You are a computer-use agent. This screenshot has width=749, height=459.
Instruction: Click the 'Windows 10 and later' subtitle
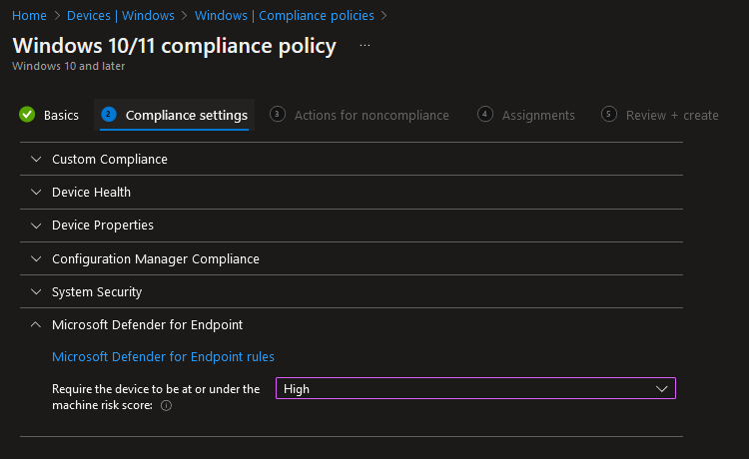click(68, 66)
